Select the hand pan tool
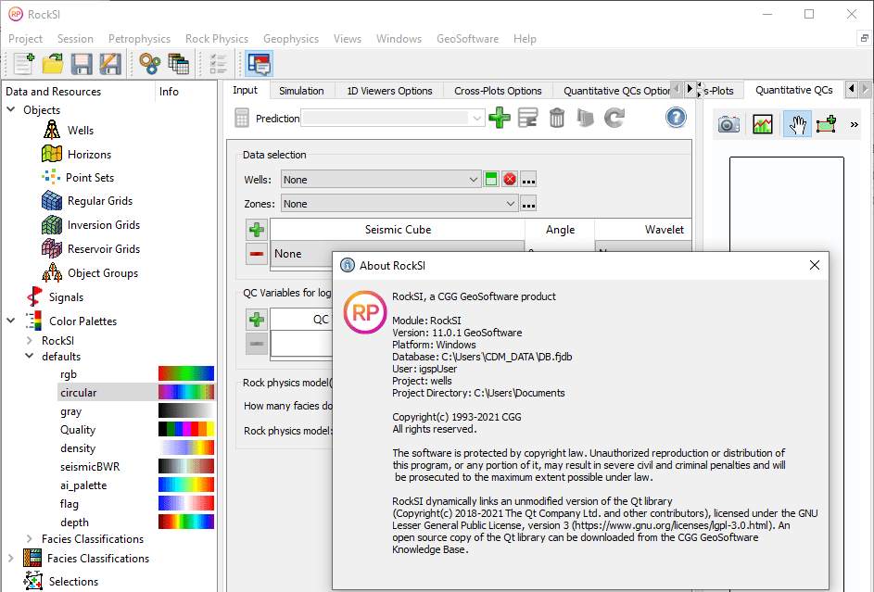 tap(797, 124)
